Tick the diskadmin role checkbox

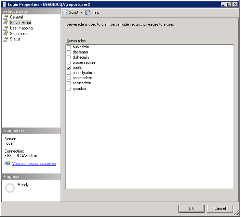pos(69,57)
